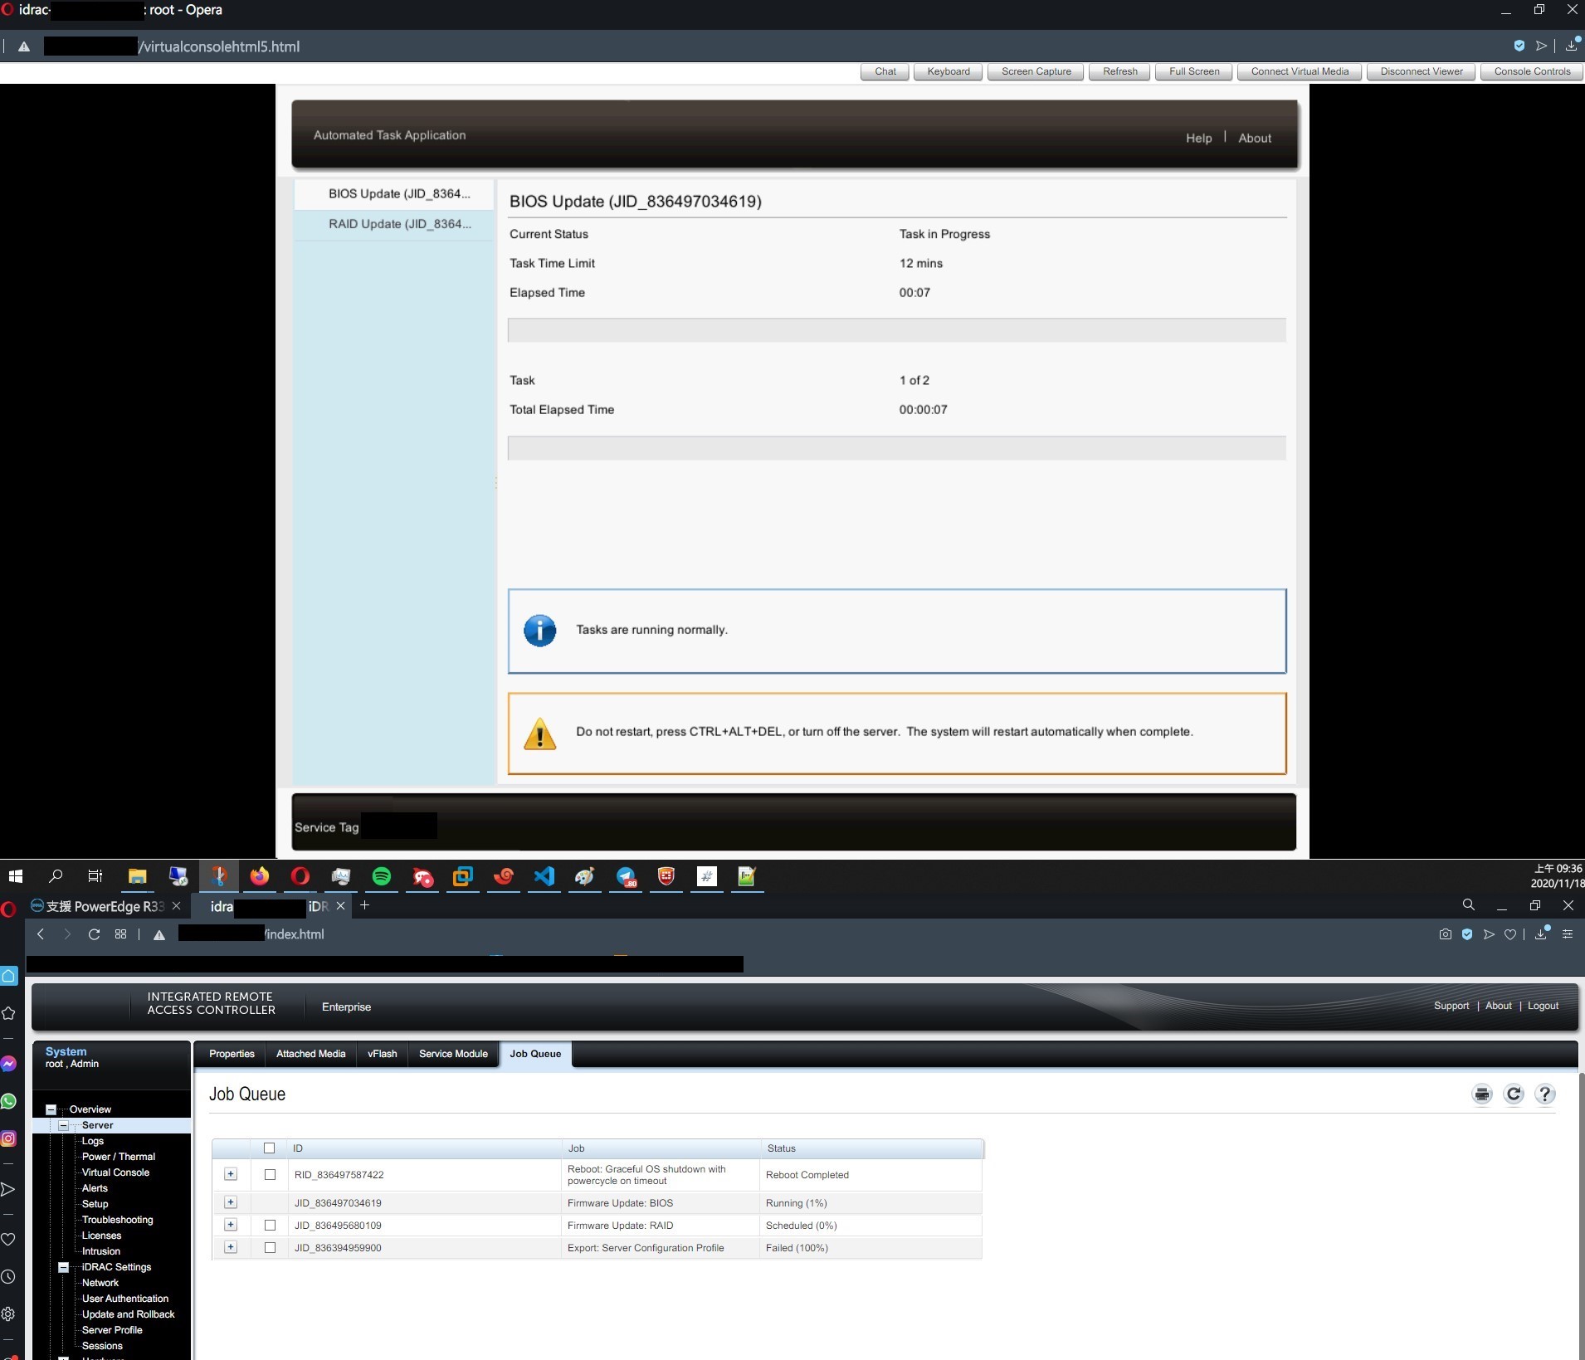Image resolution: width=1585 pixels, height=1360 pixels.
Task: Toggle the select-all checkbox in Job Queue header
Action: point(269,1148)
